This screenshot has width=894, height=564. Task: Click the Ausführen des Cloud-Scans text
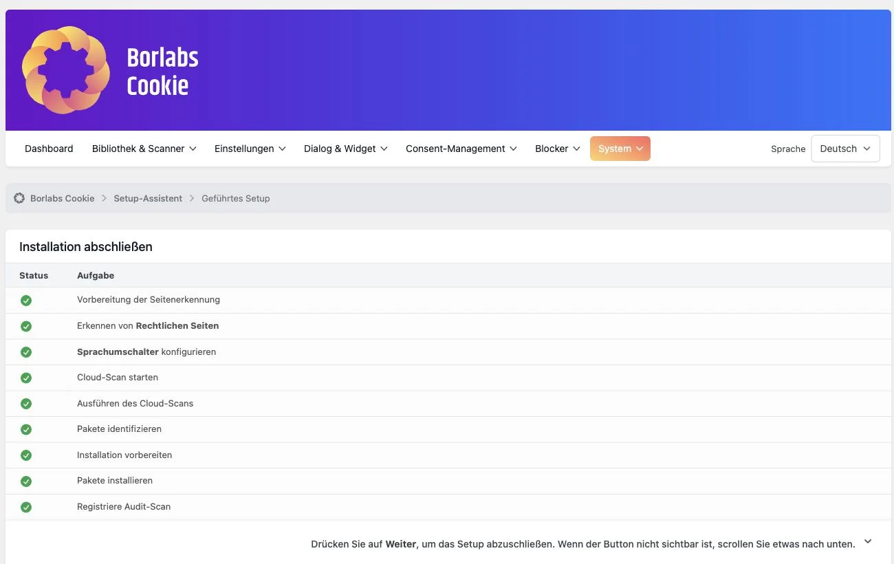tap(135, 403)
